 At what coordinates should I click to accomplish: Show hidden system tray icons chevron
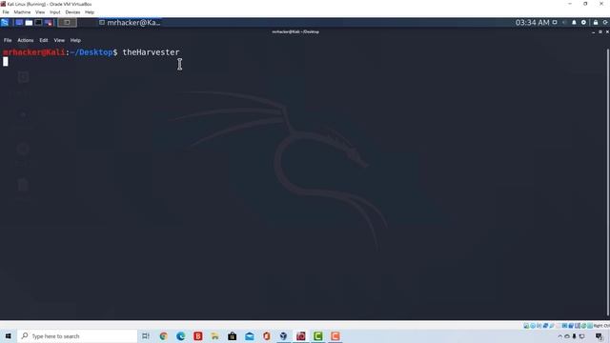click(560, 336)
